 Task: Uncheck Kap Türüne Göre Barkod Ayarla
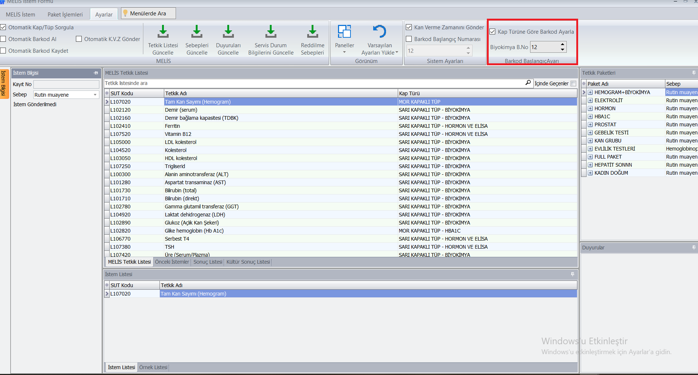coord(492,32)
